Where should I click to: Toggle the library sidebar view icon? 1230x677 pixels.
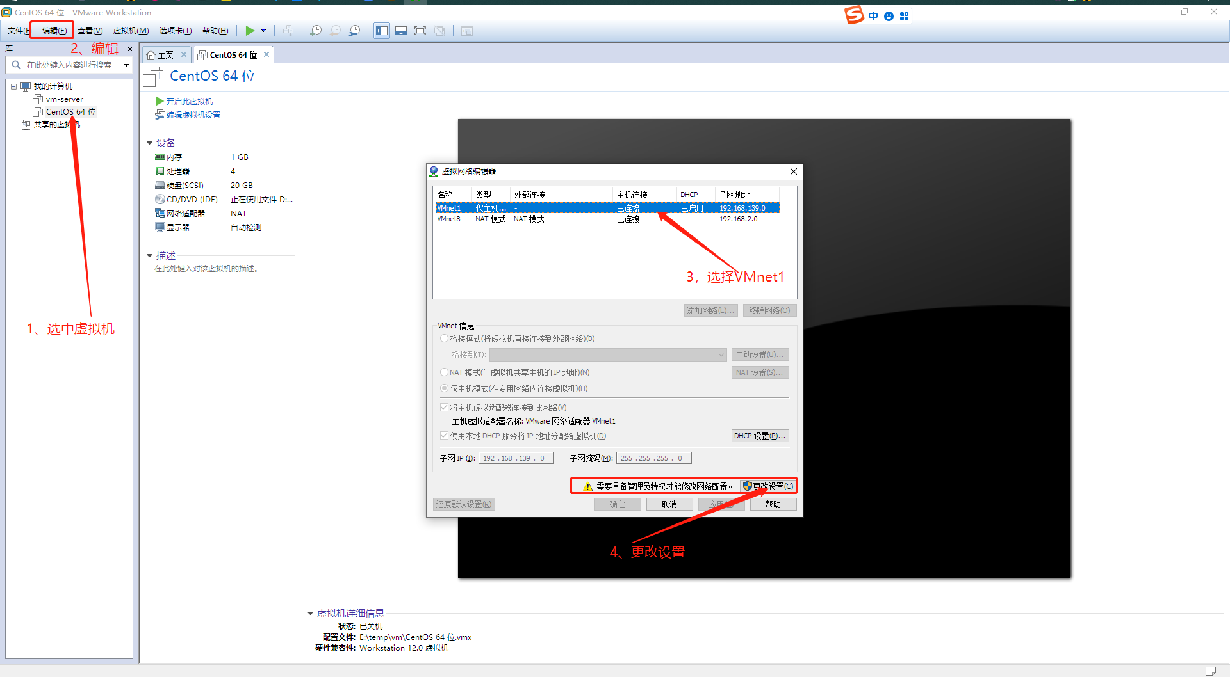(x=382, y=31)
